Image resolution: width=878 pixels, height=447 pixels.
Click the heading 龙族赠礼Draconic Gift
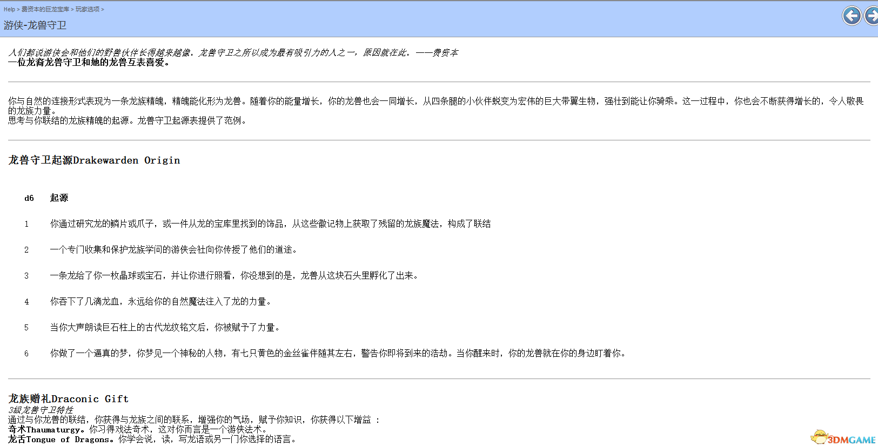[x=69, y=399]
